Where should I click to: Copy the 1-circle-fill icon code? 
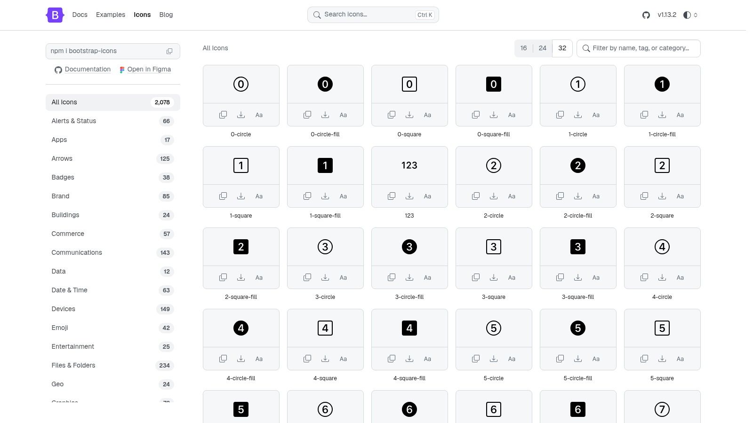pyautogui.click(x=644, y=115)
